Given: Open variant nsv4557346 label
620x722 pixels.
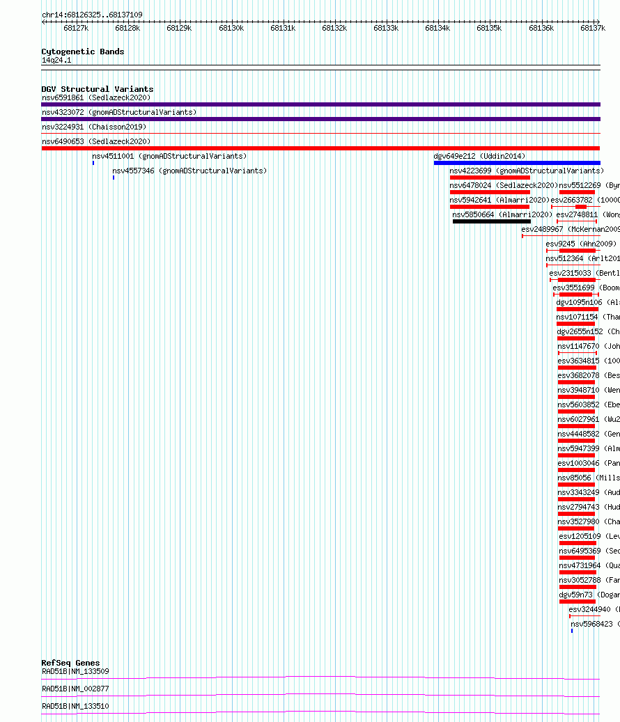Looking at the screenshot, I should click(189, 171).
